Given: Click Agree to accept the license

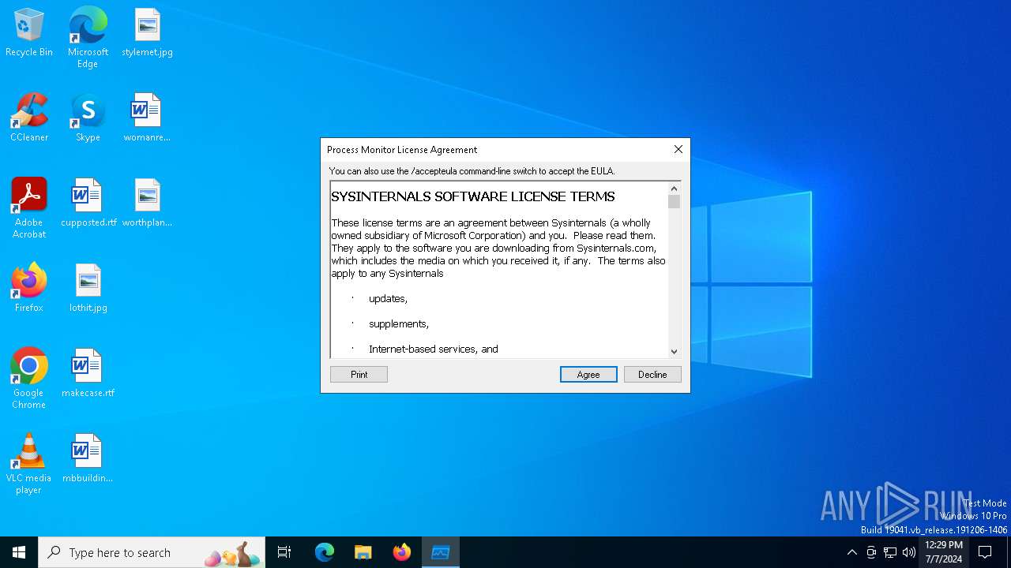Looking at the screenshot, I should coord(588,374).
